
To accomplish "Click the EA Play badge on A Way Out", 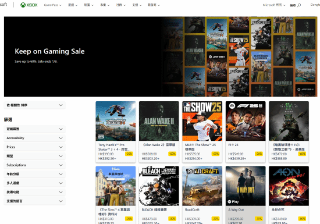I will (233, 202).
